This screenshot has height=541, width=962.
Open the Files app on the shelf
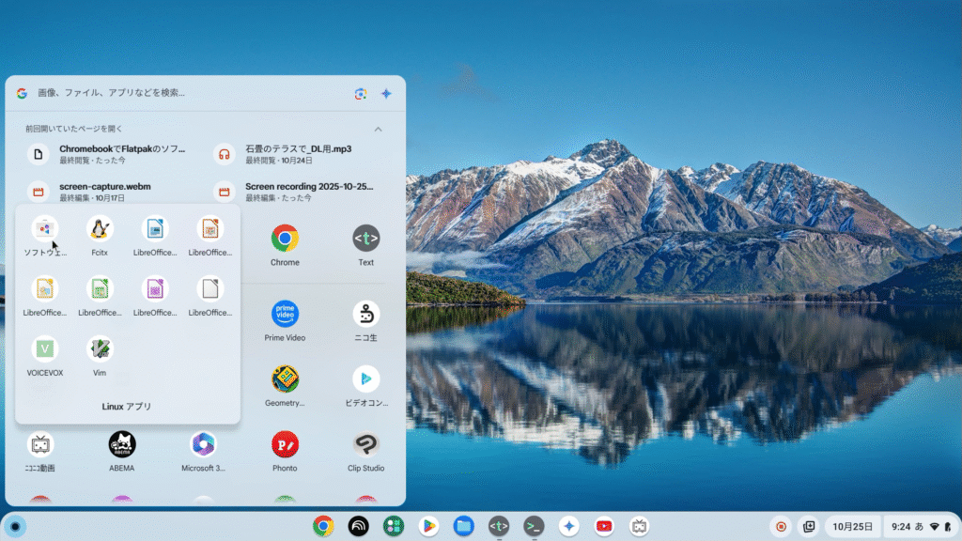coord(463,526)
